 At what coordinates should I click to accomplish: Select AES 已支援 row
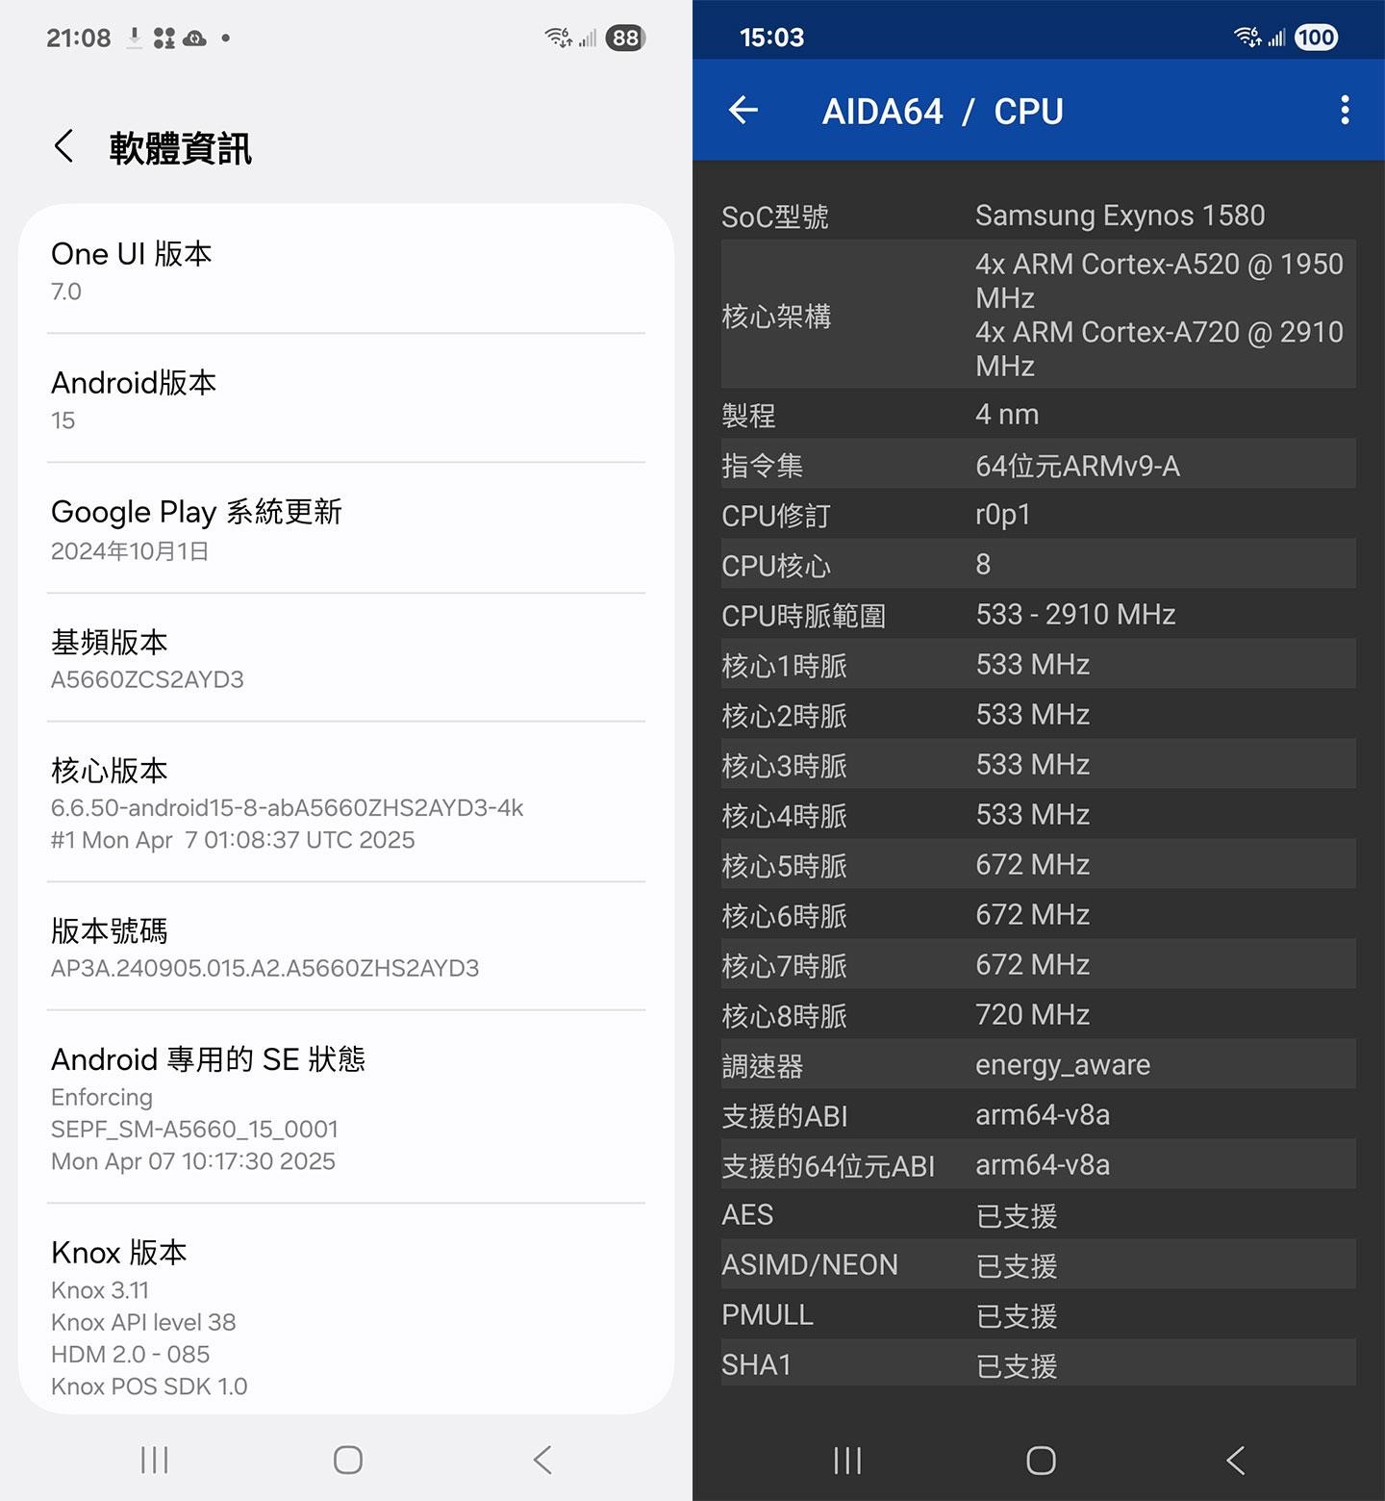[x=1039, y=1214]
